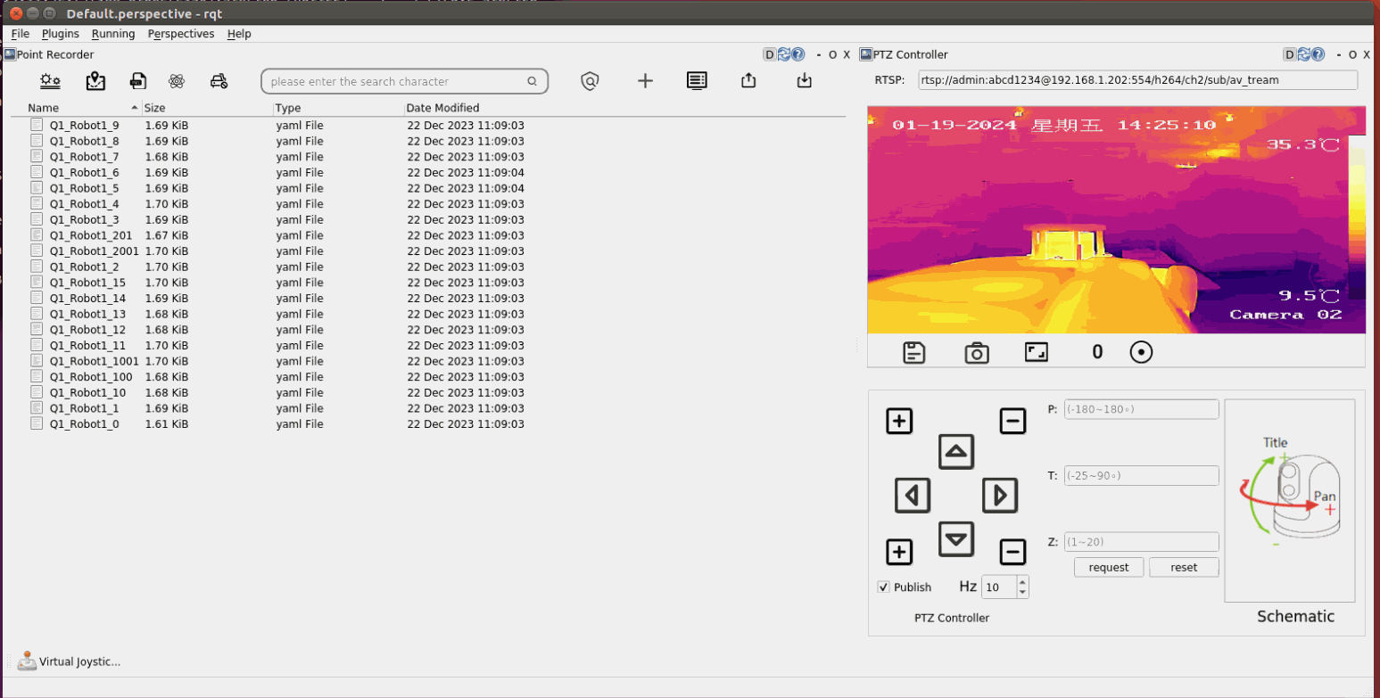Click the robot vehicle icon in toolbar
Viewport: 1380px width, 698px height.
click(x=219, y=81)
